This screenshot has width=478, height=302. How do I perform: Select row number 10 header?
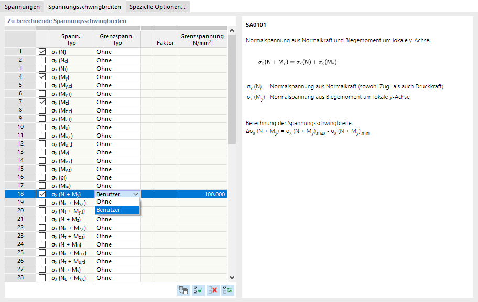20,127
